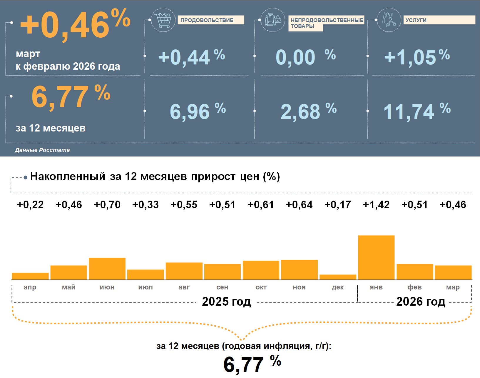Click the chart title Накопленный за 12 месяцев

[x=155, y=176]
